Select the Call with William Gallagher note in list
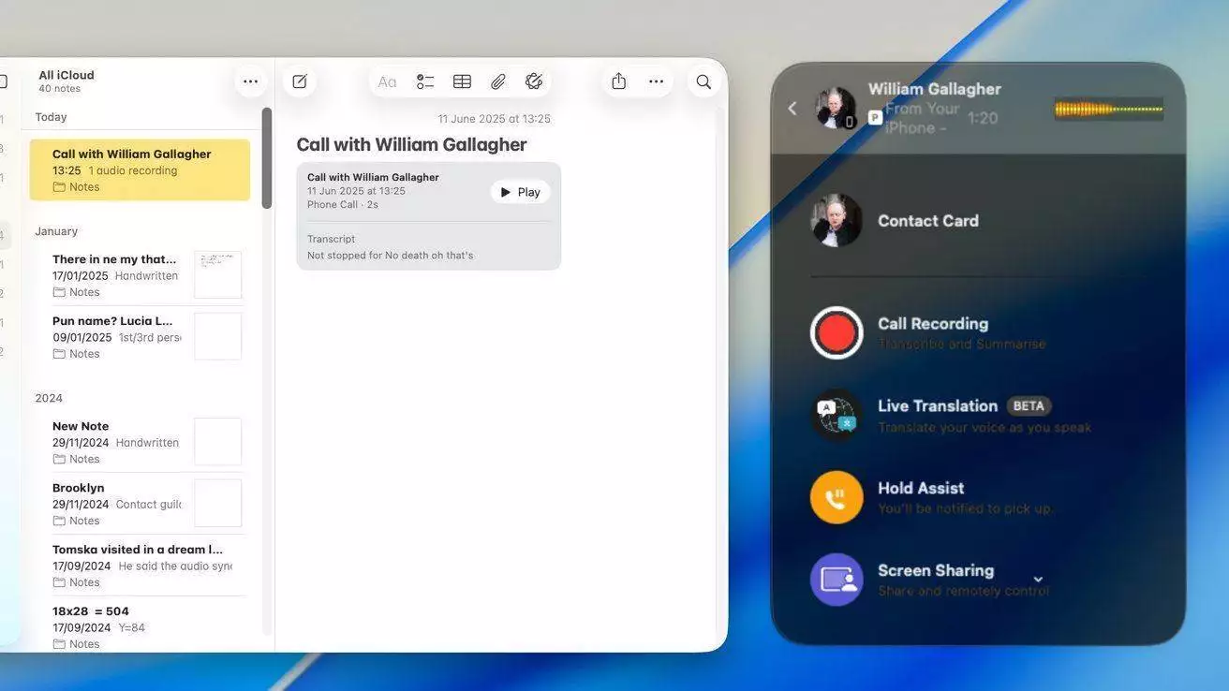Image resolution: width=1229 pixels, height=691 pixels. [x=140, y=170]
